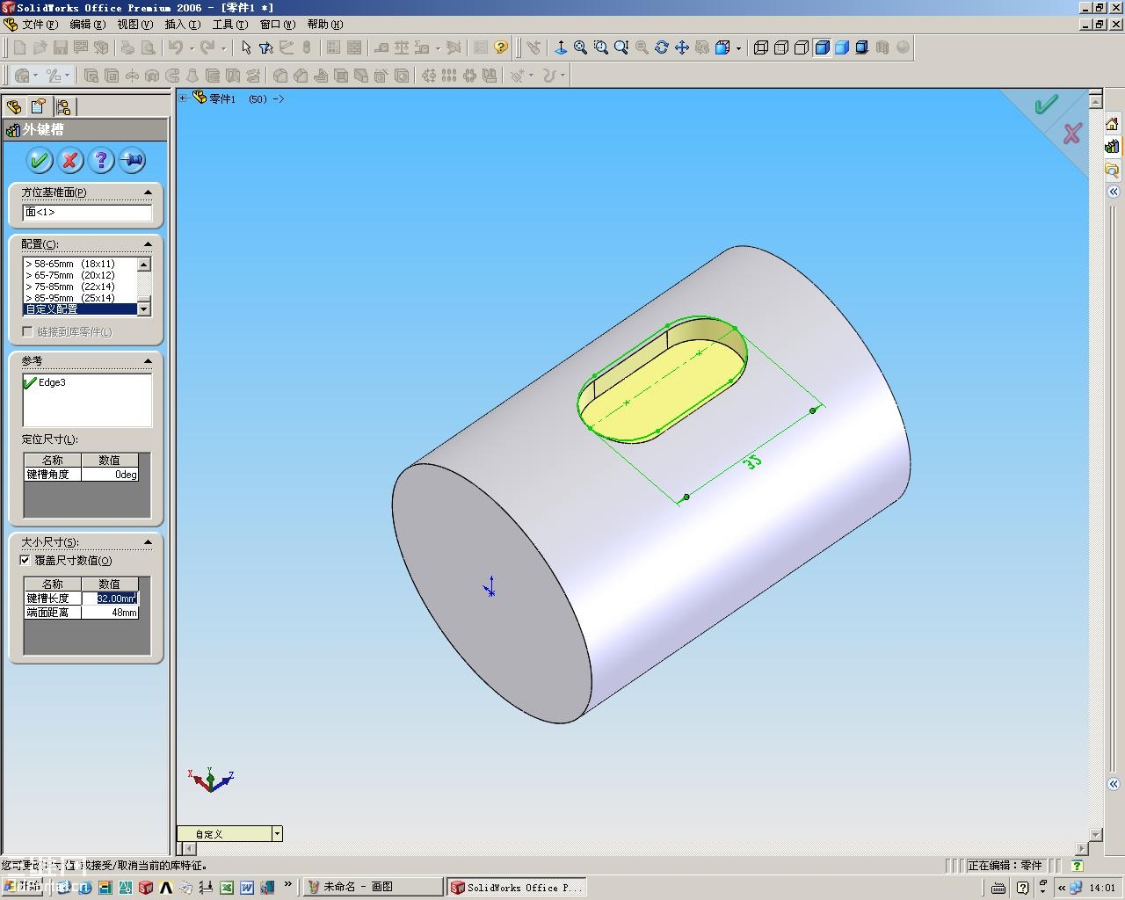Click red cancel X in viewport corner
The width and height of the screenshot is (1125, 900).
point(1072,134)
